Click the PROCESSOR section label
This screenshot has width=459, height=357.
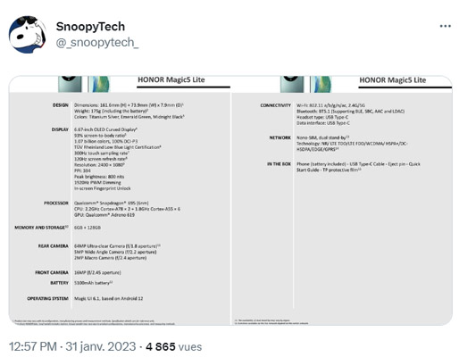56,203
